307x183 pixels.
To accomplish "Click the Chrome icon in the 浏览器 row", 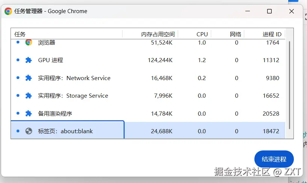I will coord(29,42).
